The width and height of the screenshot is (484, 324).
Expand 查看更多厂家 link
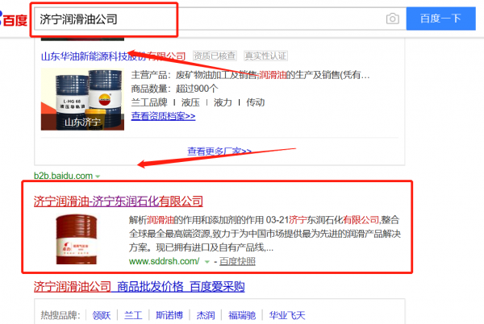pos(219,151)
